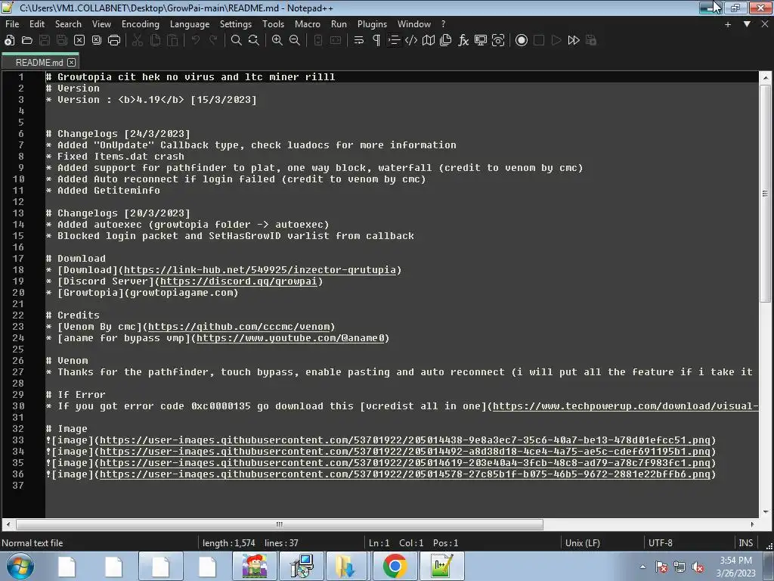
Task: Add a new tab with the plus button
Action: click(x=728, y=24)
